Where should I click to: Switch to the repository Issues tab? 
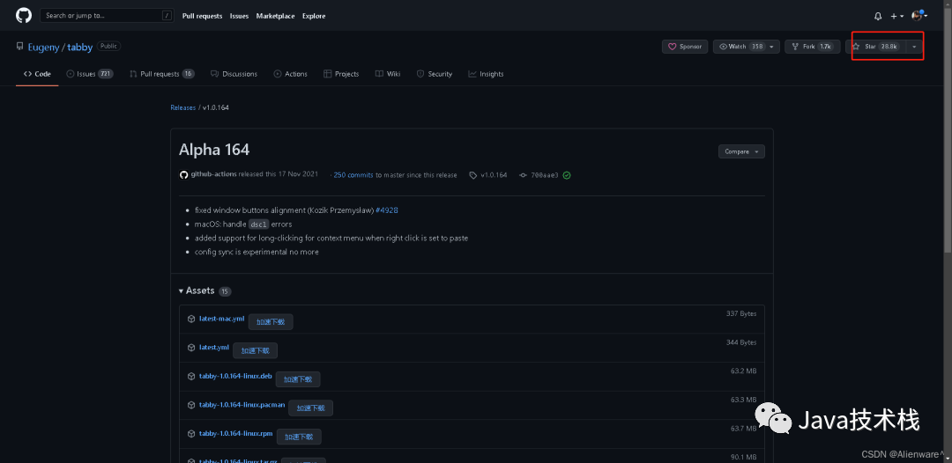[x=90, y=74]
